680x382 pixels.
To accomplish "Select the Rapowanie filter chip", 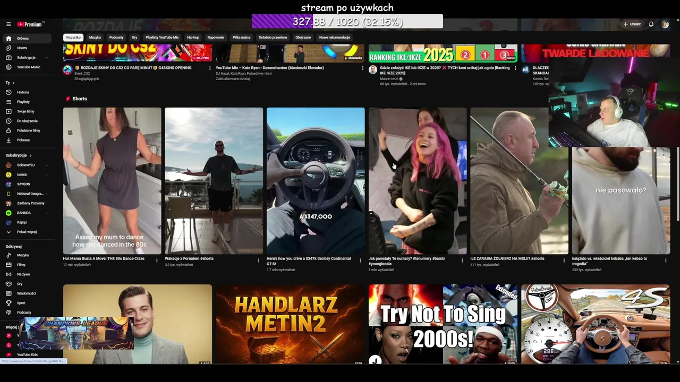I will (216, 38).
